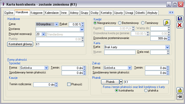Cancel changes with the red X icon

point(180,25)
